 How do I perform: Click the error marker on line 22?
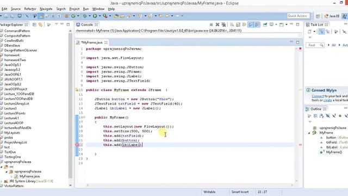click(x=77, y=145)
